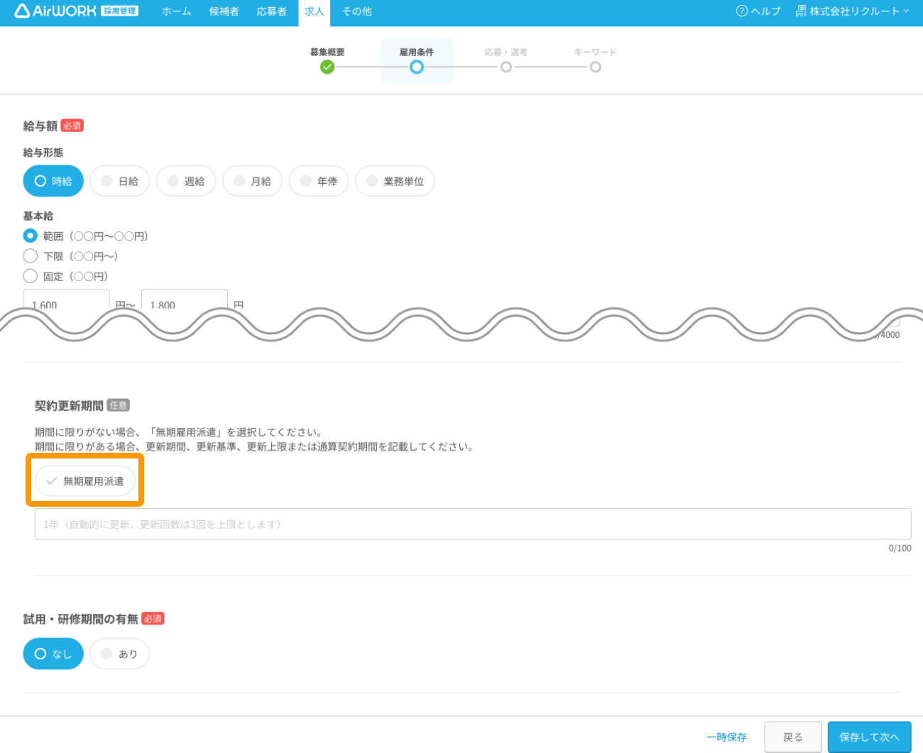The height and width of the screenshot is (753, 923).
Task: Jump to the キーワード step
Action: click(x=595, y=60)
